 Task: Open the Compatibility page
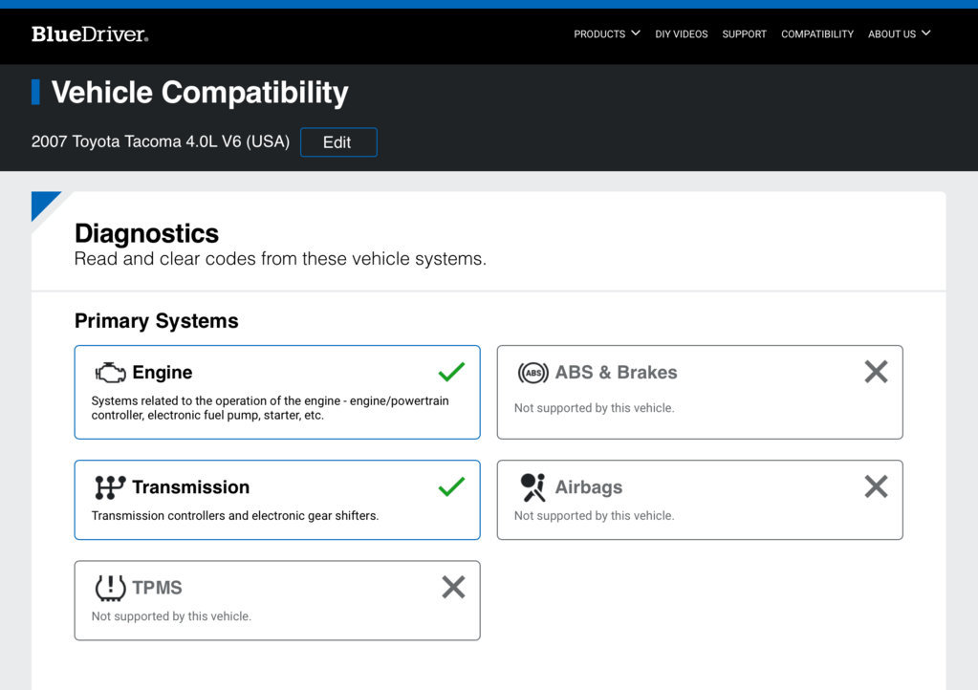[817, 34]
